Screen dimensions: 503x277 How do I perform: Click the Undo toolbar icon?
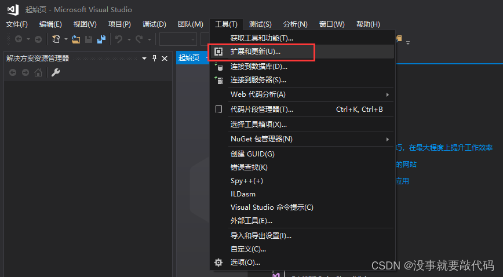point(119,39)
